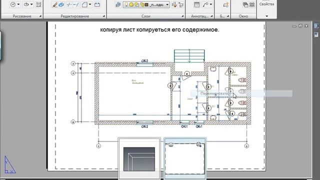Click the Cascade windows icon
This screenshot has width=320, height=180.
coord(245,4)
